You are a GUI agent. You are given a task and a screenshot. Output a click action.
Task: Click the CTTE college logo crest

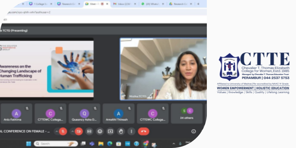pyautogui.click(x=229, y=67)
